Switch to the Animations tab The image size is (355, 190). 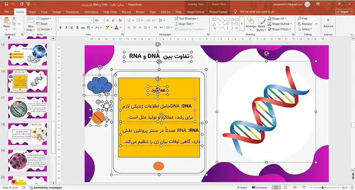pyautogui.click(x=91, y=12)
